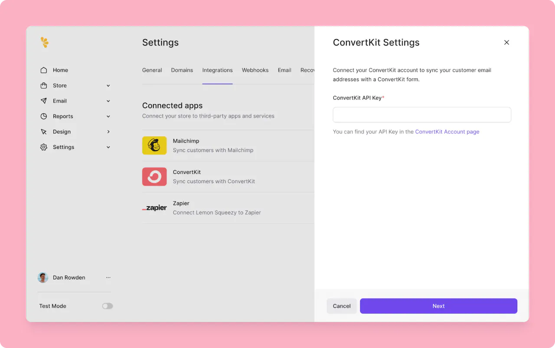Expand the Store sidebar menu
The height and width of the screenshot is (348, 555).
[x=108, y=85]
